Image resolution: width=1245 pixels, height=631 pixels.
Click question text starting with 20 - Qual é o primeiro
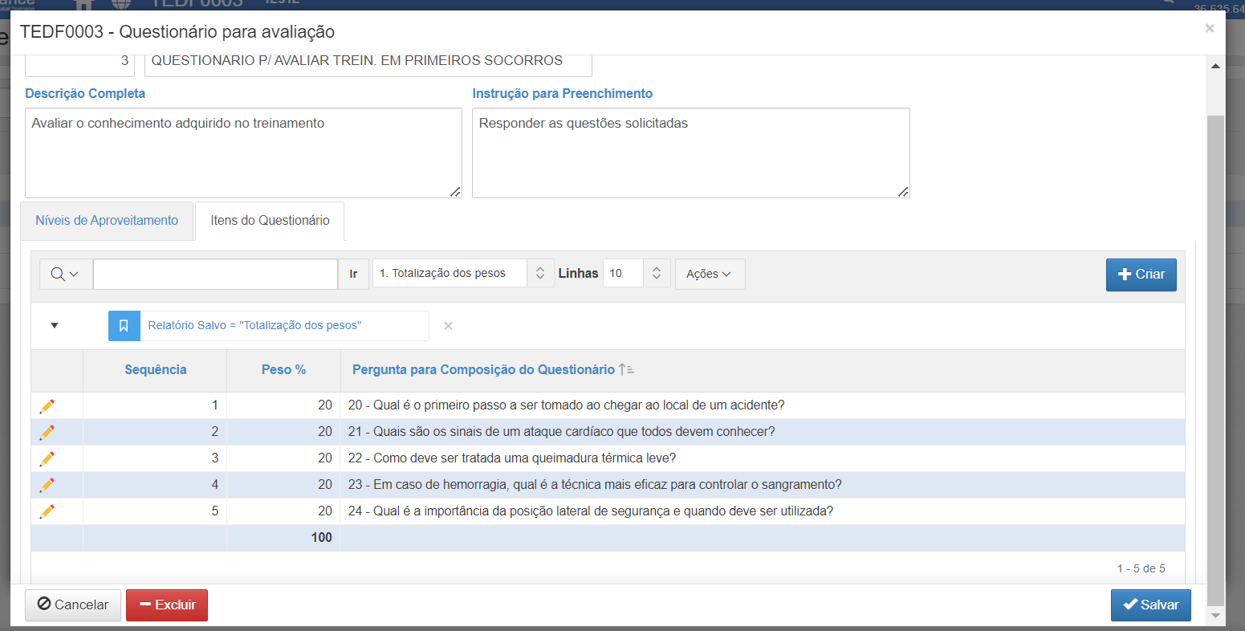point(566,405)
